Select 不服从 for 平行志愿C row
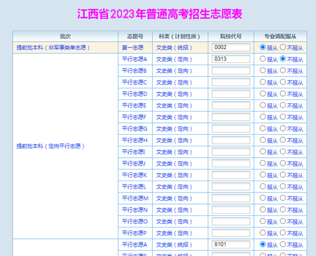 pyautogui.click(x=283, y=82)
